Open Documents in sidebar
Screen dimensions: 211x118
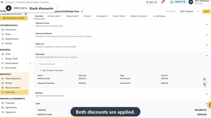[x=11, y=68]
